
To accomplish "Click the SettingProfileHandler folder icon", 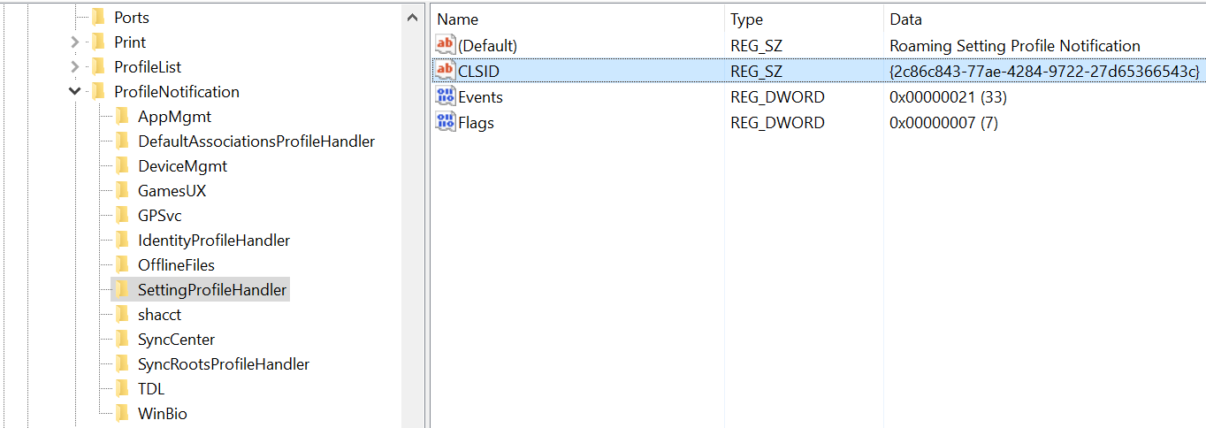I will click(x=122, y=290).
